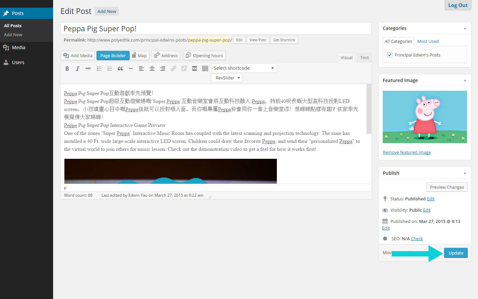Screen dimensions: 478x299
Task: Click the embedded video thumbnail in editor
Action: pyautogui.click(x=170, y=171)
